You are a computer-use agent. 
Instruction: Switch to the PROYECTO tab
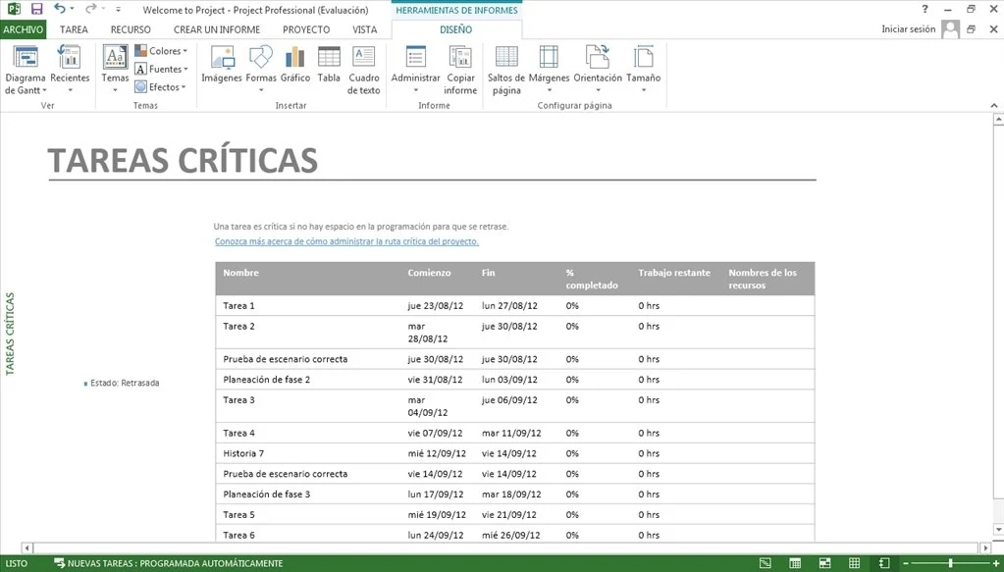(306, 29)
